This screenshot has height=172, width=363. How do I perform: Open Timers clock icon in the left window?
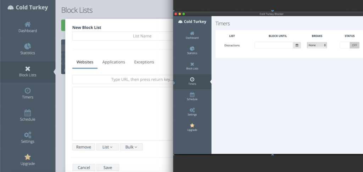(28, 91)
